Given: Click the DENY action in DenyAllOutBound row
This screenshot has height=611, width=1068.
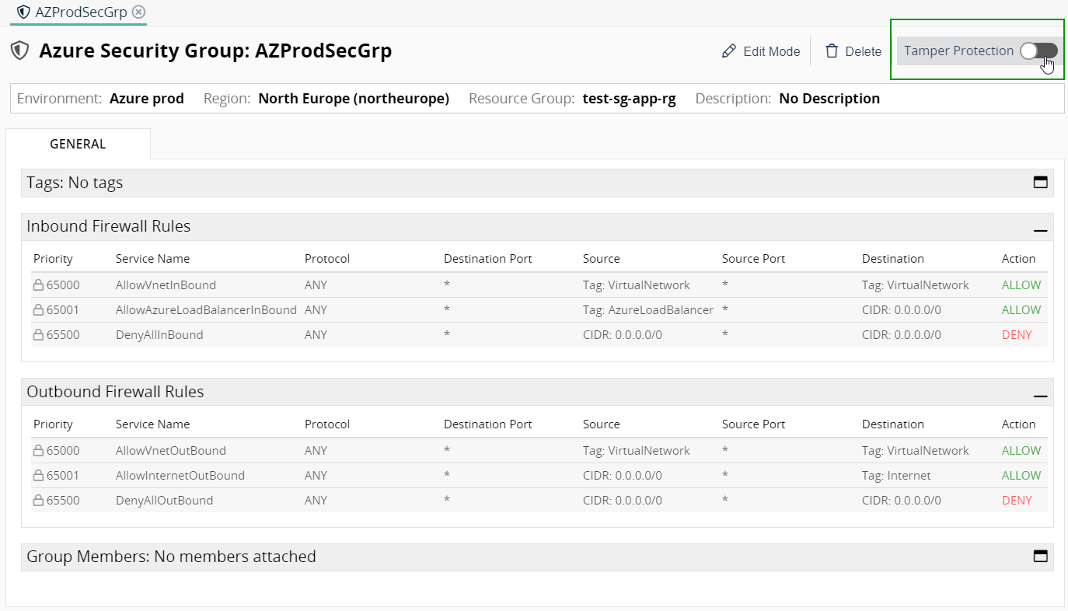Looking at the screenshot, I should pyautogui.click(x=1017, y=501).
